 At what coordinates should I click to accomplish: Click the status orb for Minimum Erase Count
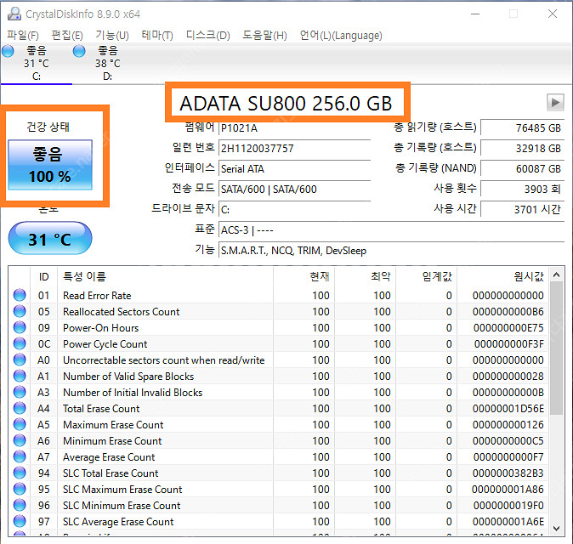point(20,440)
